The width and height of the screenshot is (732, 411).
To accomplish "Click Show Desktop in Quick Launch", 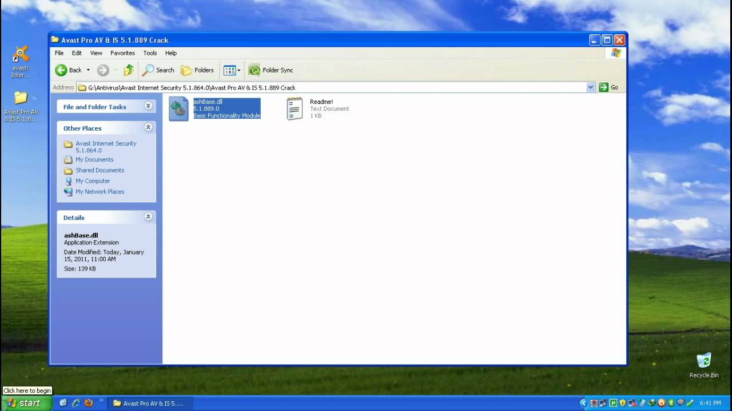I will click(x=63, y=403).
